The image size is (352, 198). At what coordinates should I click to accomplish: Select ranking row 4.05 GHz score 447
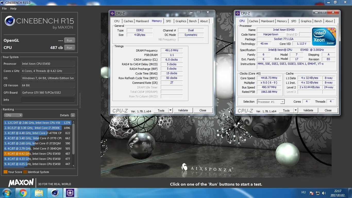pos(37,164)
